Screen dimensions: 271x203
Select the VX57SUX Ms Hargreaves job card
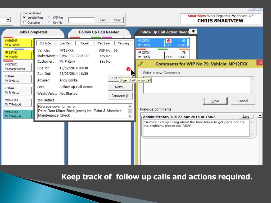pos(18,67)
